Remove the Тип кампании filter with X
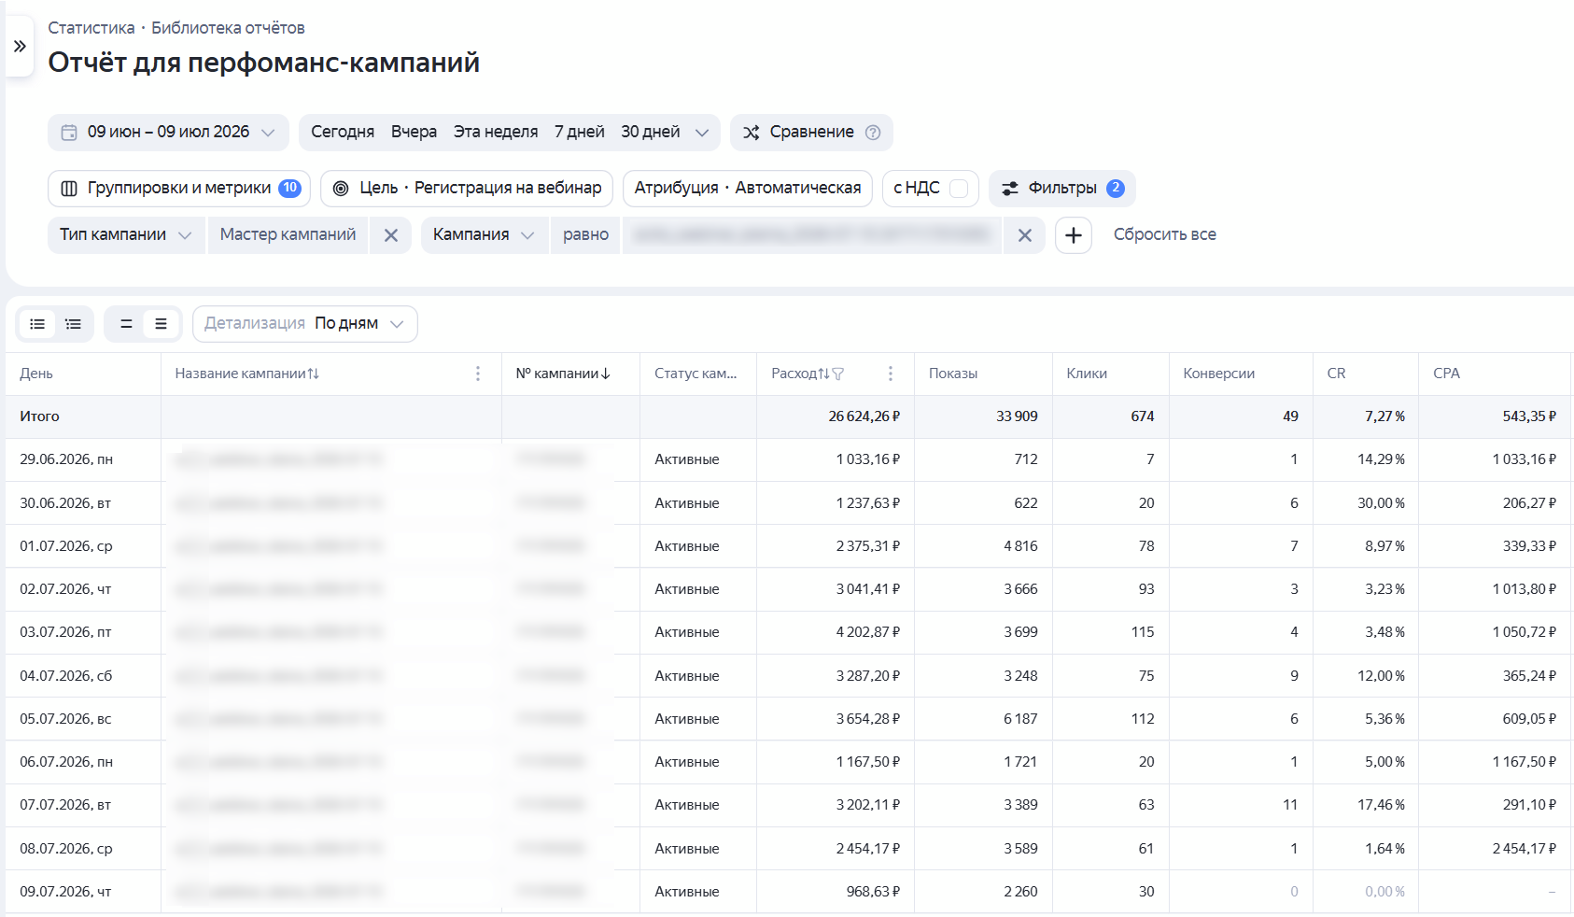Screen dimensions: 1574x917 (391, 235)
